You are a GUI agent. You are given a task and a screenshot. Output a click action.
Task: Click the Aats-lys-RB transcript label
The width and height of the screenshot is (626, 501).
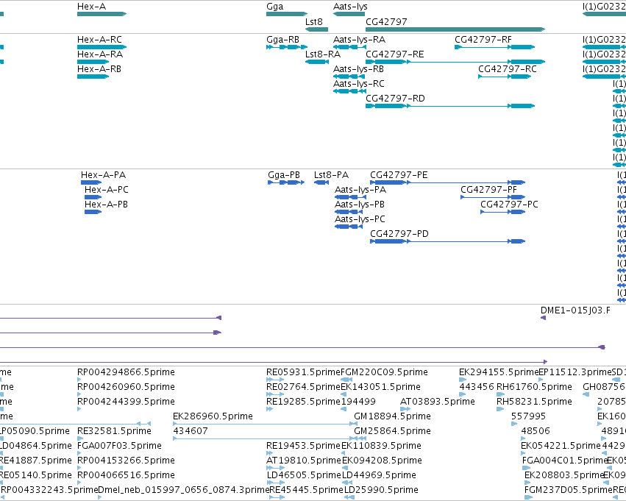click(358, 69)
